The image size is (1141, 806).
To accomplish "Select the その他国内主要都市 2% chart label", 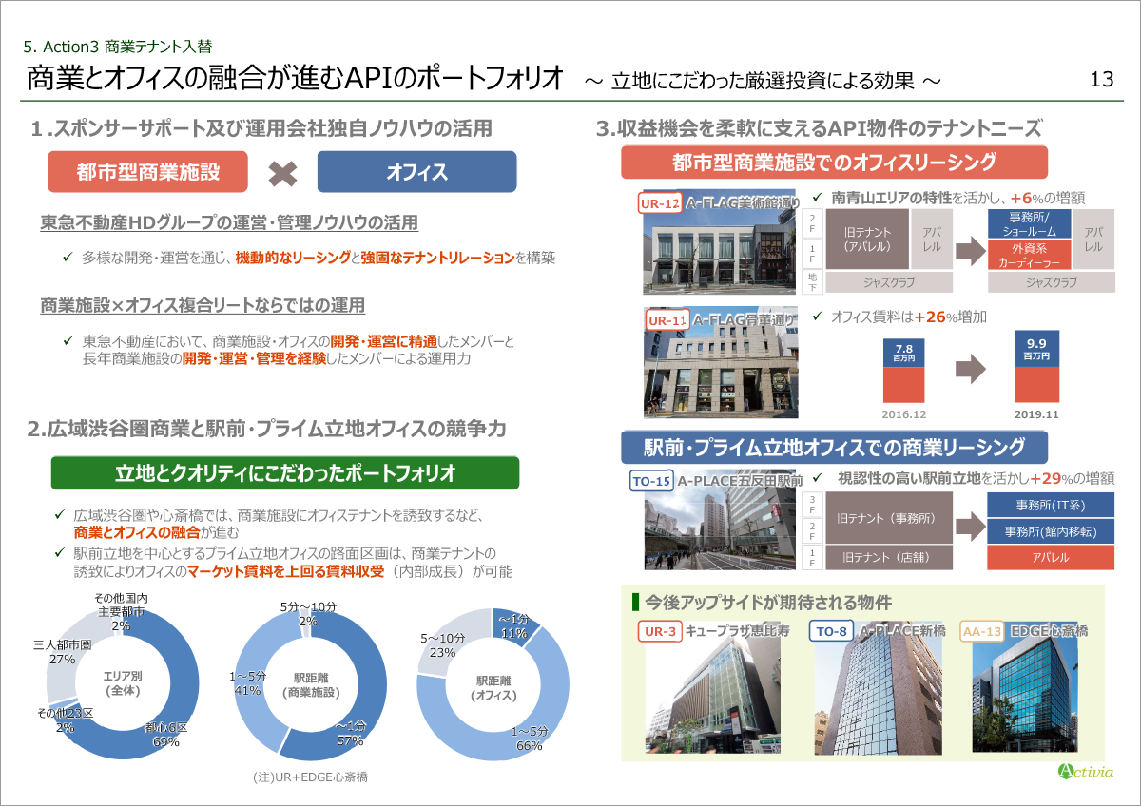I will click(121, 611).
